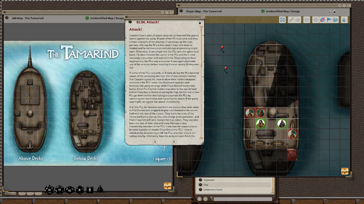Toggle the mask visibility icon with red slash
364x204 pixels.
[x=323, y=20]
